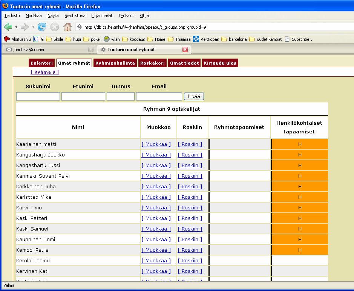Click the Valmis status bar text
The height and width of the screenshot is (291, 354).
point(9,285)
